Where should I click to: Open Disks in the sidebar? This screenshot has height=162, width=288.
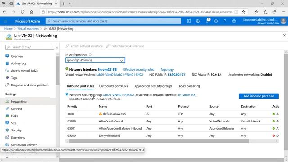14,116
